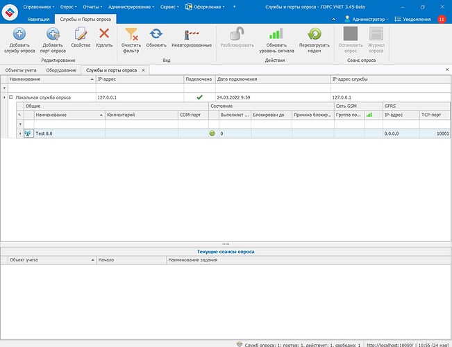Click the application logo button
Image resolution: width=452 pixels, height=347 pixels.
click(10, 12)
